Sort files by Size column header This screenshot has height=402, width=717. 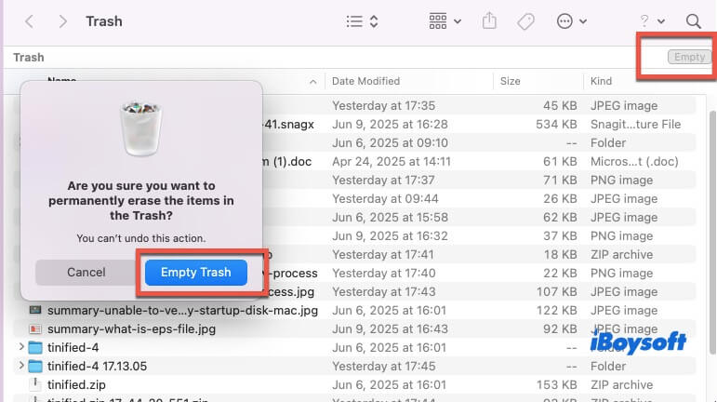[511, 81]
